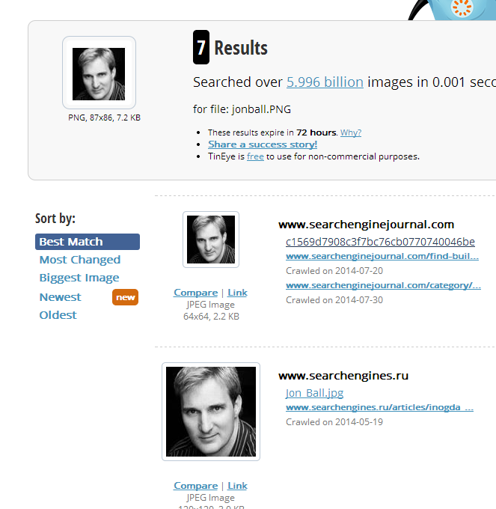This screenshot has height=509, width=496.
Task: Open the uploaded jonball.PNG query thumbnail
Action: [x=99, y=73]
